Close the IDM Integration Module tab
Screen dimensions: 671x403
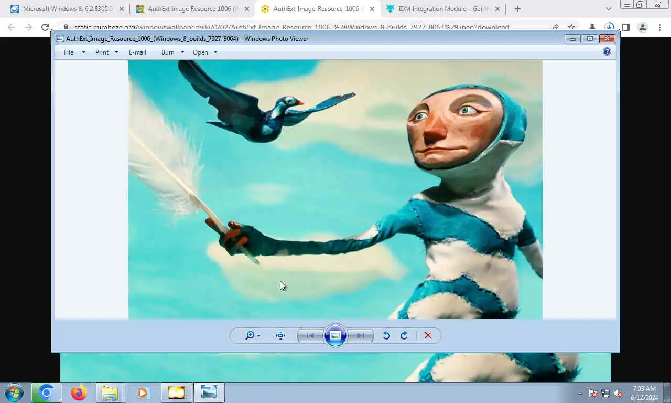tap(497, 9)
